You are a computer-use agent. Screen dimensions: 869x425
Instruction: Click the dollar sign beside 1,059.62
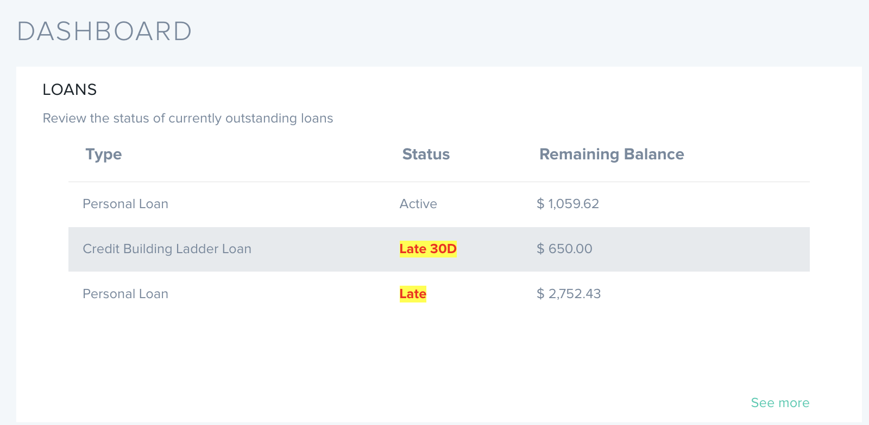pyautogui.click(x=540, y=204)
